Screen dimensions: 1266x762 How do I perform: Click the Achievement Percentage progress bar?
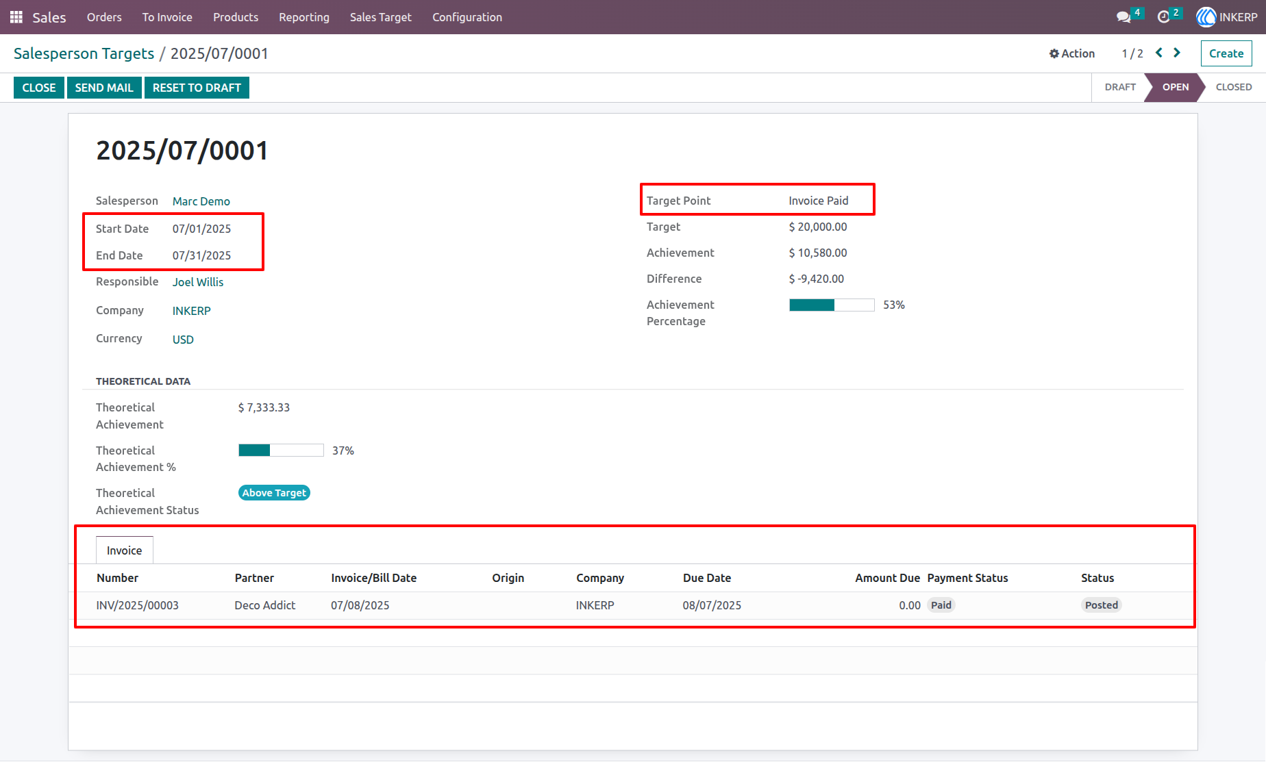[x=832, y=305]
